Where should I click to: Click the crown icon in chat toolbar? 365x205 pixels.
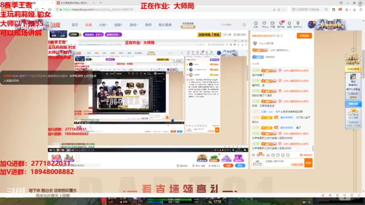[x=268, y=155]
